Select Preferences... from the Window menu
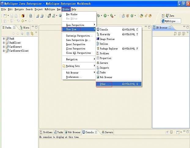Viewport: 190px width, 148px height. pos(74,77)
